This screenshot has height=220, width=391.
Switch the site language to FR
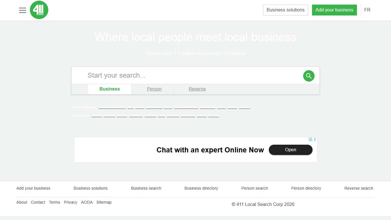coord(367,10)
